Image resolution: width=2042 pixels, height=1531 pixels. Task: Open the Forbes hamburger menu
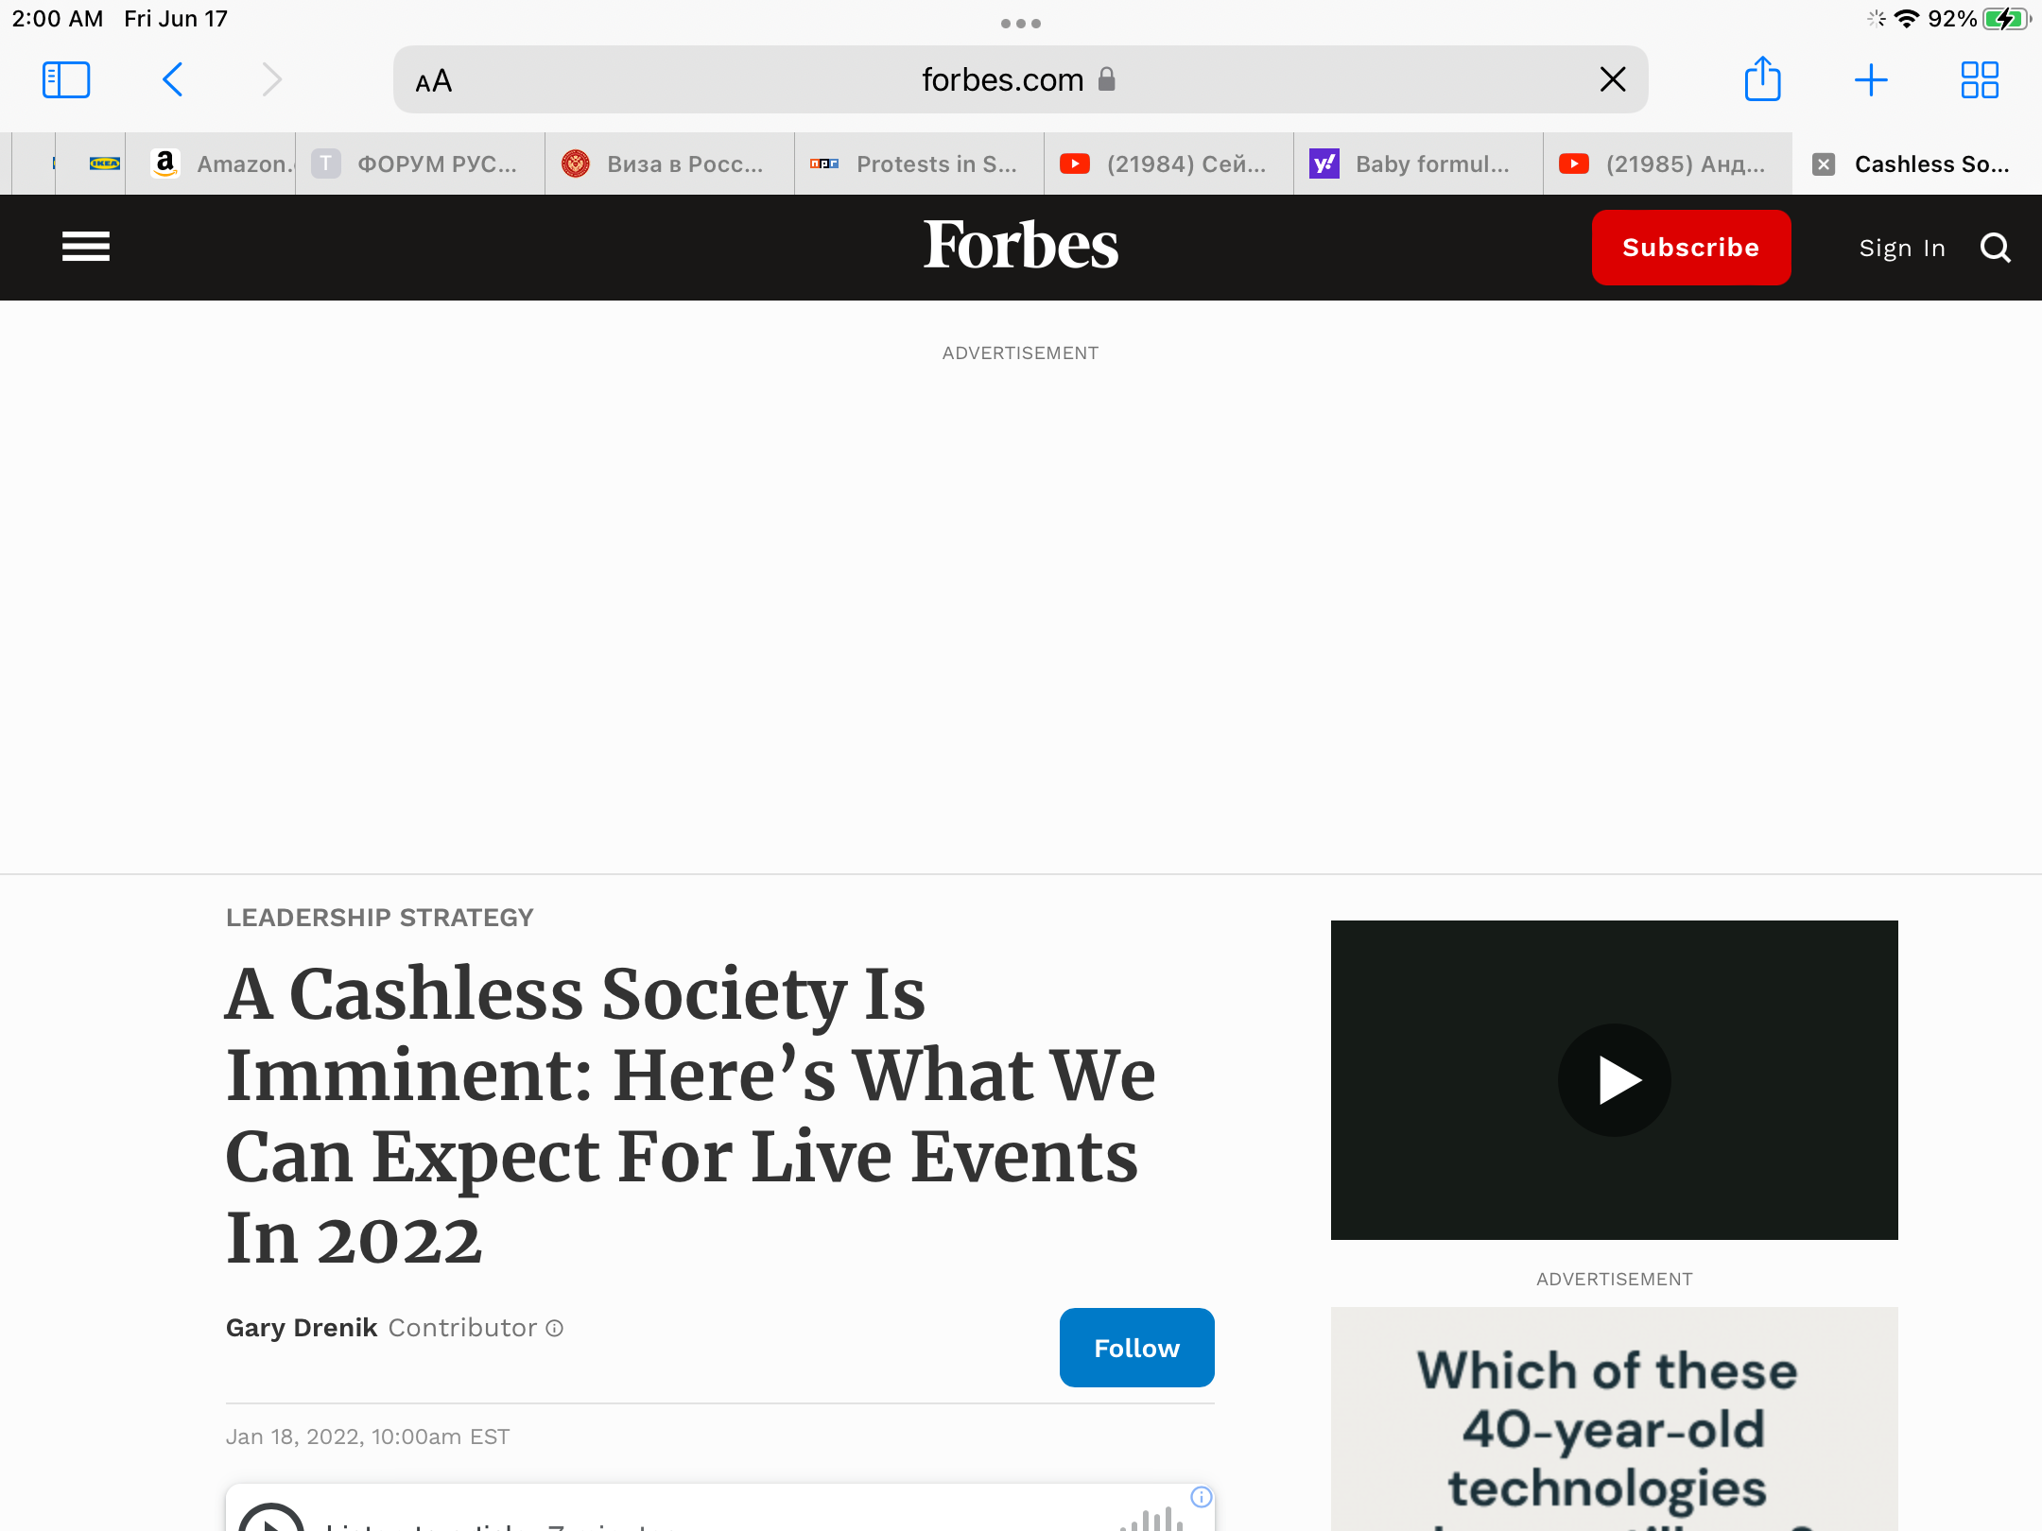click(x=86, y=248)
